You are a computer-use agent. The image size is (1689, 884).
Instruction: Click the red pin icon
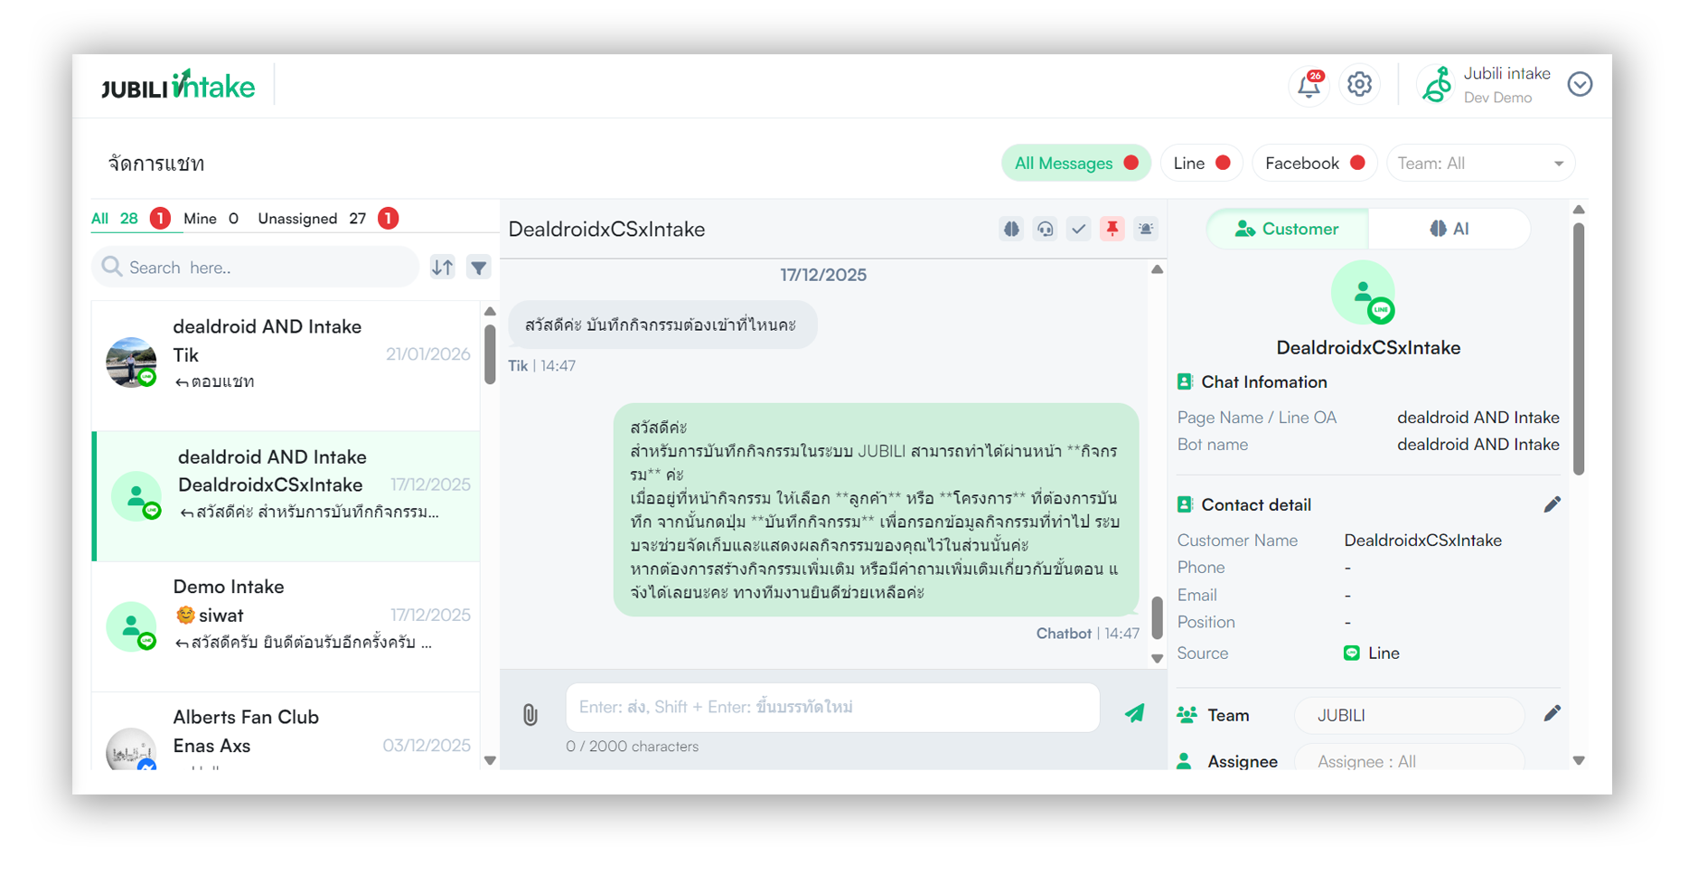click(x=1112, y=230)
